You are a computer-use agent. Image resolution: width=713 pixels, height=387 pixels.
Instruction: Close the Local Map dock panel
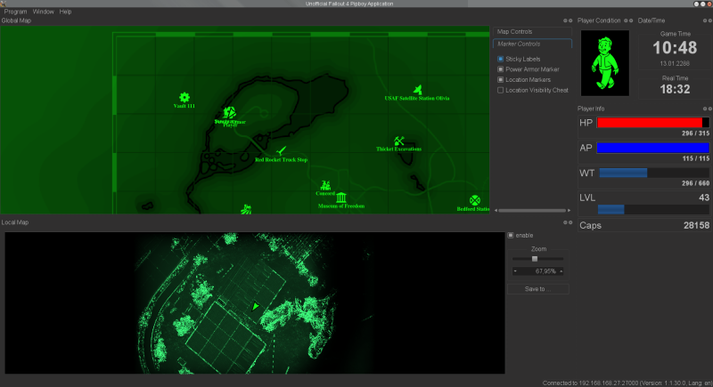point(570,222)
